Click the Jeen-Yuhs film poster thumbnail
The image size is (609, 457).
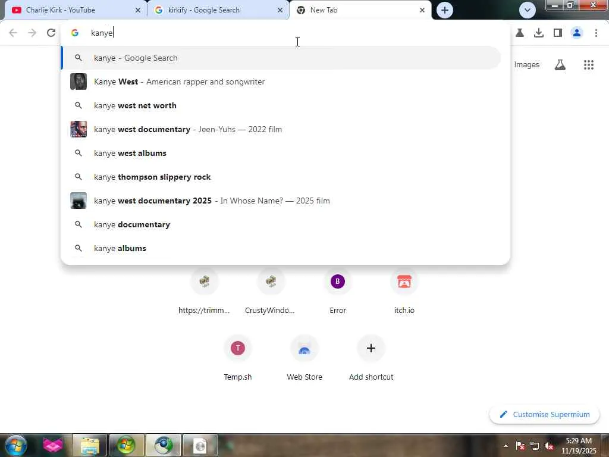coord(79,129)
